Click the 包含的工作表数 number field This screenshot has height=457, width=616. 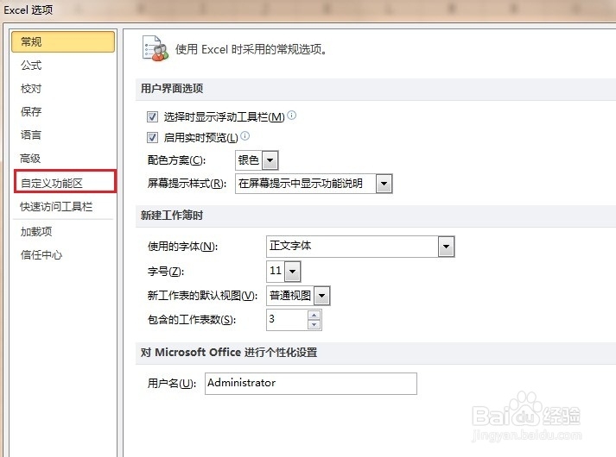tap(287, 320)
